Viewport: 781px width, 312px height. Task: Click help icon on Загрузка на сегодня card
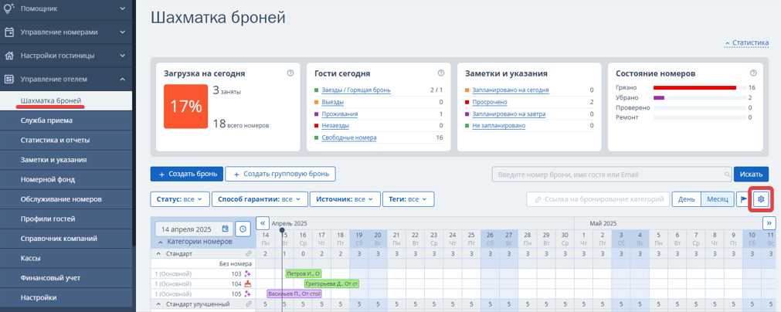click(290, 73)
